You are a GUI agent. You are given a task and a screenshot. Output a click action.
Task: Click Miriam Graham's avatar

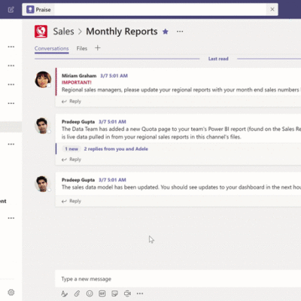(x=43, y=79)
